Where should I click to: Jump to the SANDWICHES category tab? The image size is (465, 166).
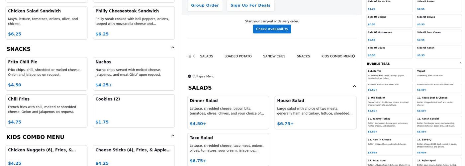click(274, 56)
